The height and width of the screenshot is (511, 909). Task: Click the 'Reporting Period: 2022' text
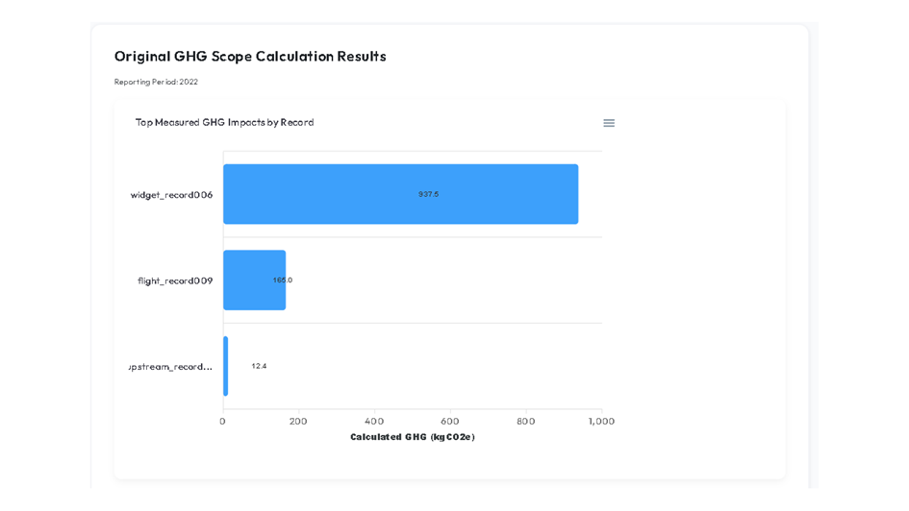click(x=156, y=82)
